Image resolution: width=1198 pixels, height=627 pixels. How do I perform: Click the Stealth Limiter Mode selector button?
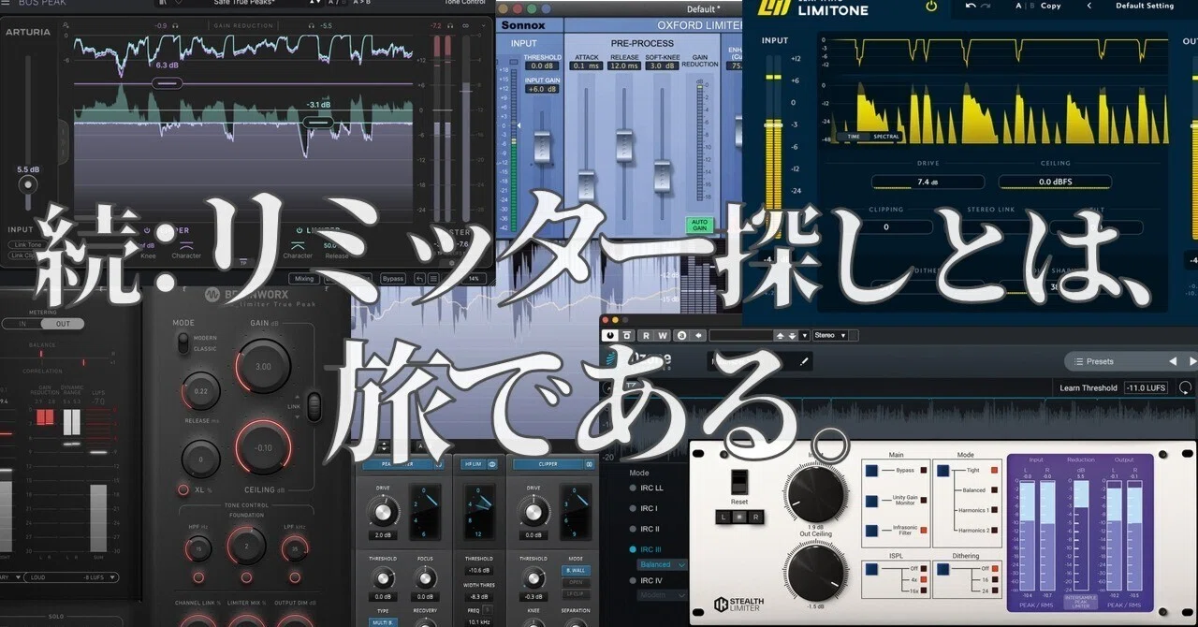[942, 471]
